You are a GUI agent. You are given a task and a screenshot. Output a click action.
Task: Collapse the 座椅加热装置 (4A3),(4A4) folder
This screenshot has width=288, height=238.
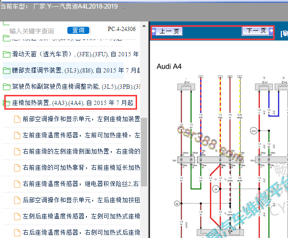(73, 103)
